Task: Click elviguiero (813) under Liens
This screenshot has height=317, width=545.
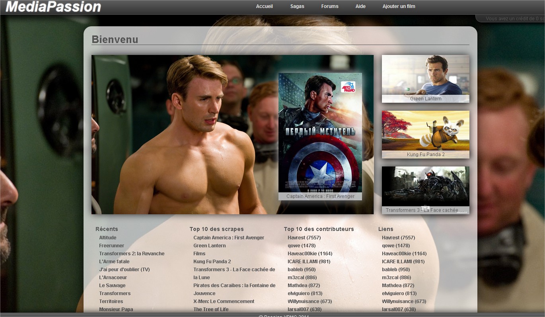Action: pyautogui.click(x=399, y=294)
